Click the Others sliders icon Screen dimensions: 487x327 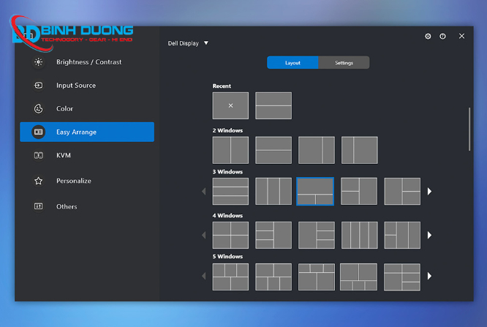click(39, 206)
